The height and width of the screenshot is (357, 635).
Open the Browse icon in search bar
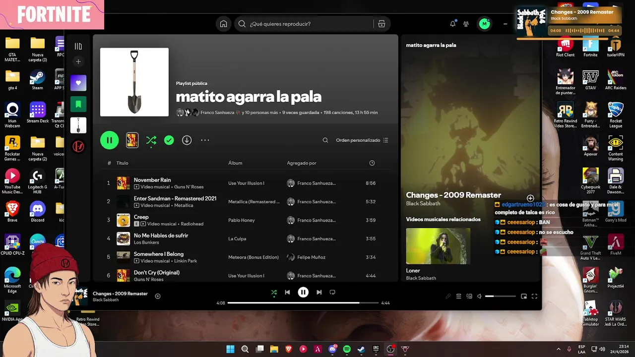381,24
